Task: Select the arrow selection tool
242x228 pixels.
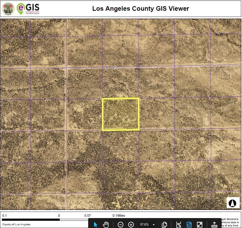Action: [96, 225]
